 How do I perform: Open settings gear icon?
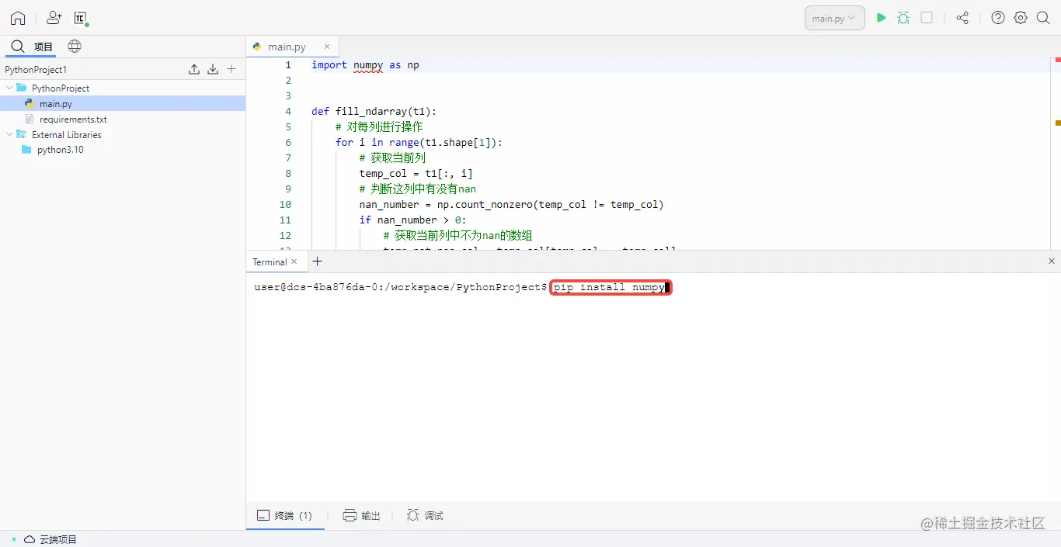[x=1021, y=18]
